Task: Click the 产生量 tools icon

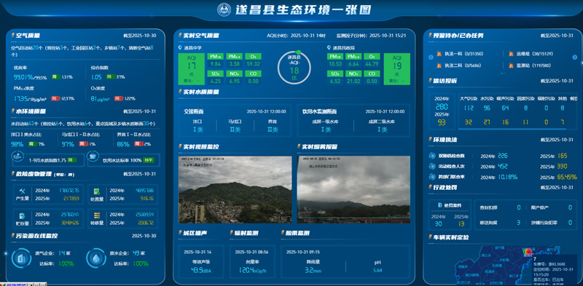Action: tap(23, 191)
